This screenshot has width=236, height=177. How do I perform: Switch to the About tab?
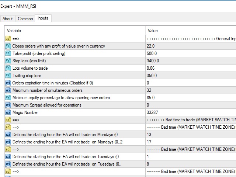point(8,19)
